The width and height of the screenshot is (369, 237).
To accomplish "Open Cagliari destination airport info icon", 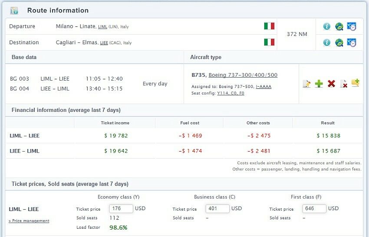I will click(326, 42).
